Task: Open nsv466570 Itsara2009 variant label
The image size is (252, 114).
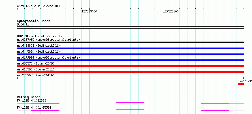Action: [36, 63]
